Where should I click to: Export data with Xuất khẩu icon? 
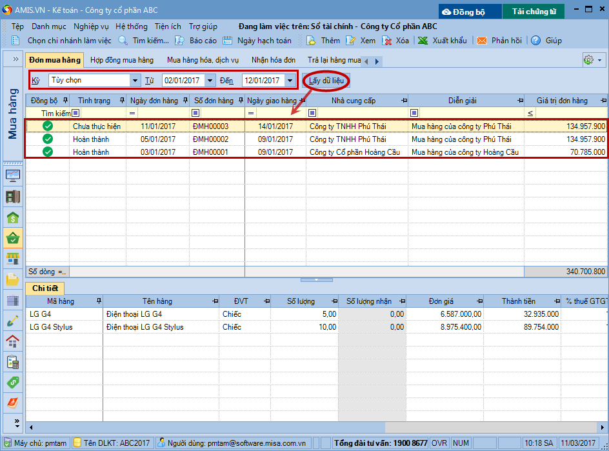click(423, 41)
